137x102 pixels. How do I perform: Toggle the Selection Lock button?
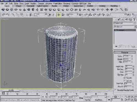43,97
